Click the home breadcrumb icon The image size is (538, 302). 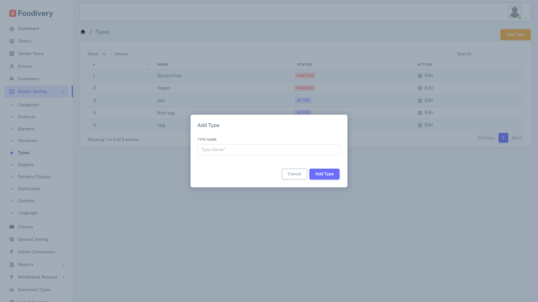click(83, 32)
